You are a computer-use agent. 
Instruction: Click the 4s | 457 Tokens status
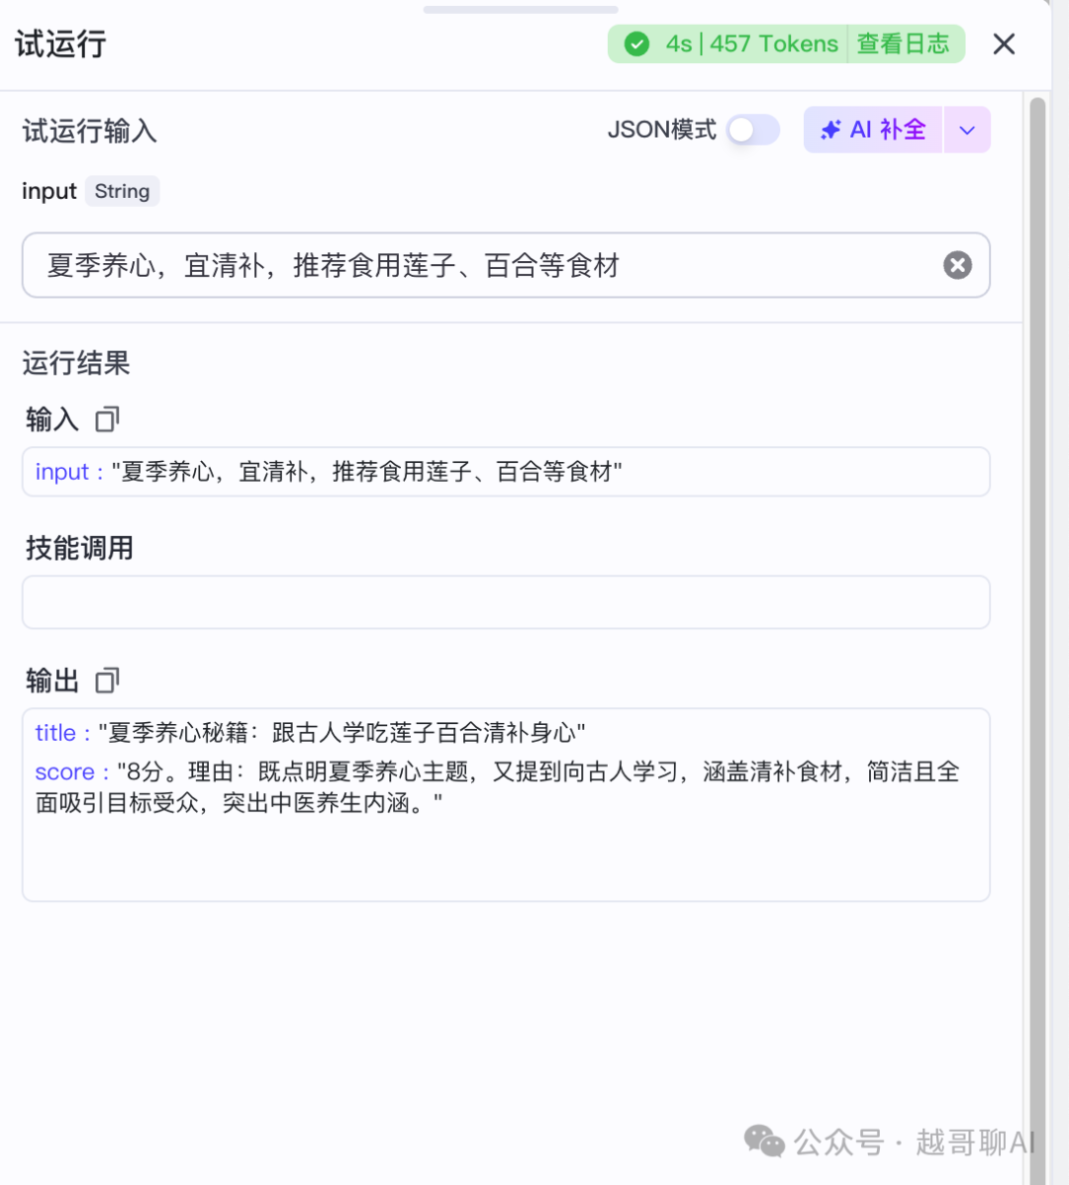click(752, 44)
